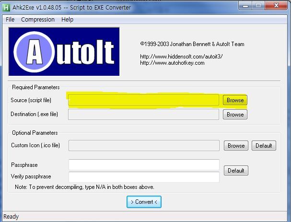Click the Ready status bar text
This screenshot has width=291, height=222.
pos(11,217)
